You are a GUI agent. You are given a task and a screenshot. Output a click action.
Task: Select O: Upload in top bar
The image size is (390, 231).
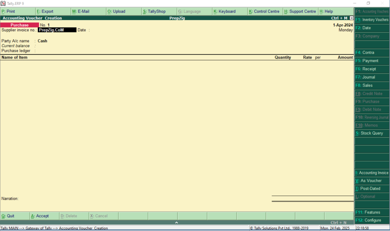point(124,11)
